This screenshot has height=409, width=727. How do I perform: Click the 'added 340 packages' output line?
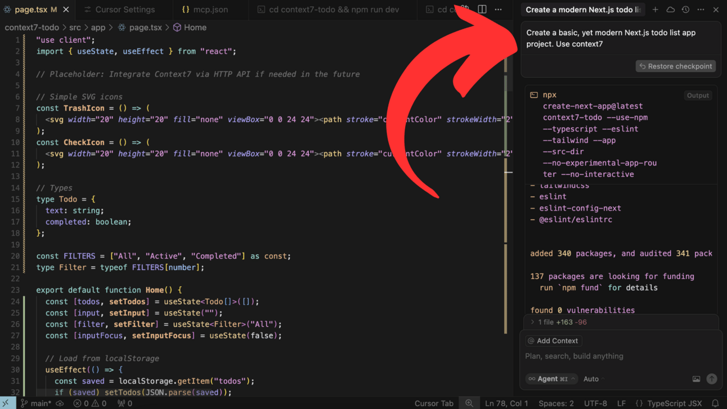click(x=621, y=254)
